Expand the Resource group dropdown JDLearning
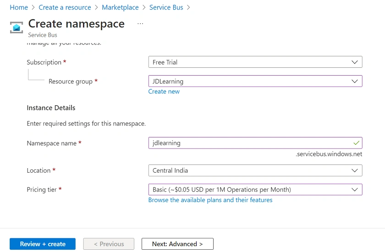385x252 pixels. (255, 81)
